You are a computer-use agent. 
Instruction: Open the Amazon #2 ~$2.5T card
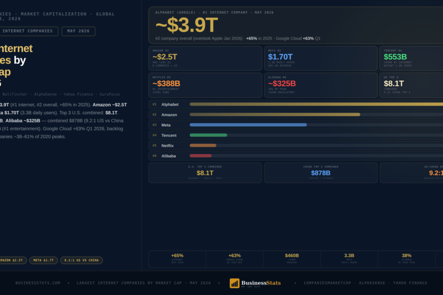click(205, 58)
